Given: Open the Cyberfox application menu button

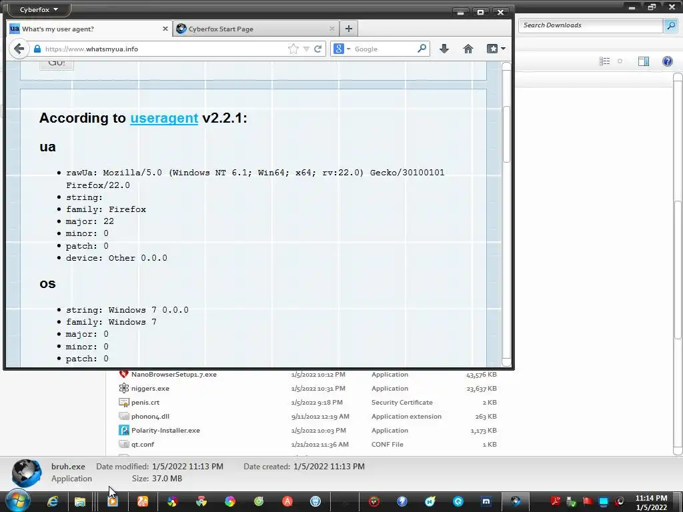Looking at the screenshot, I should click(38, 9).
